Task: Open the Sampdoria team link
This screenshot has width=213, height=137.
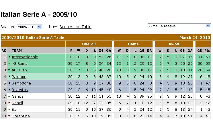Action: click(21, 83)
